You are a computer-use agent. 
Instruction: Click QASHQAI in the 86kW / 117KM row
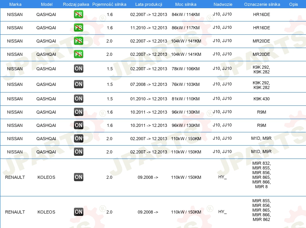46,28
